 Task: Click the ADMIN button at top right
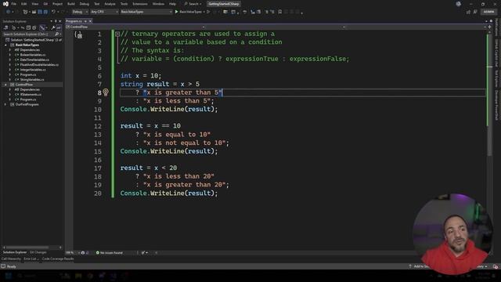488,12
